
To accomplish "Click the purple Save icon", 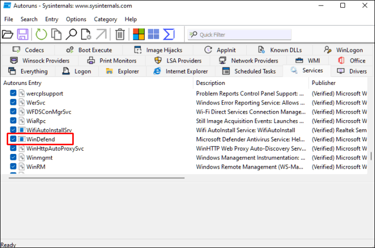I will tap(23, 34).
